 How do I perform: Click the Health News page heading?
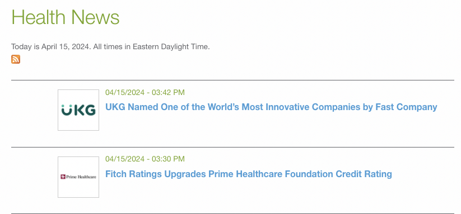coord(66,17)
